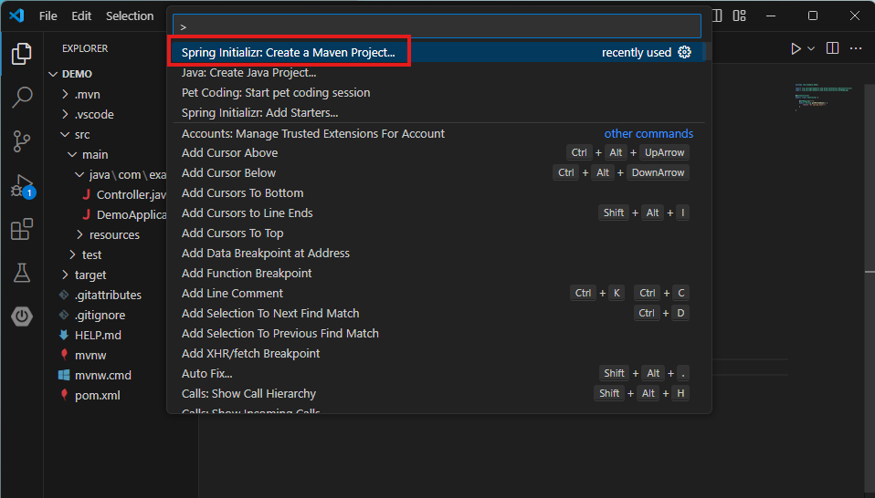This screenshot has height=498, width=875.
Task: Open the Extensions view
Action: point(22,229)
